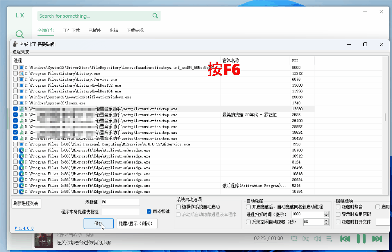Select the ListaryHookHost64.exe process row

[164, 91]
